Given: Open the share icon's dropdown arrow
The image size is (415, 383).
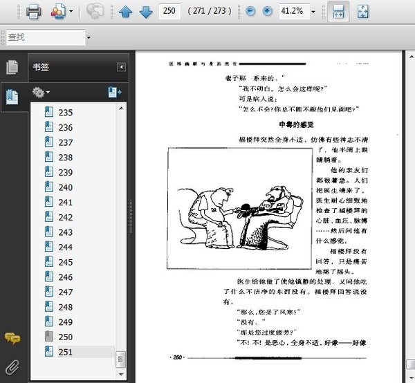Looking at the screenshot, I should click(x=71, y=11).
